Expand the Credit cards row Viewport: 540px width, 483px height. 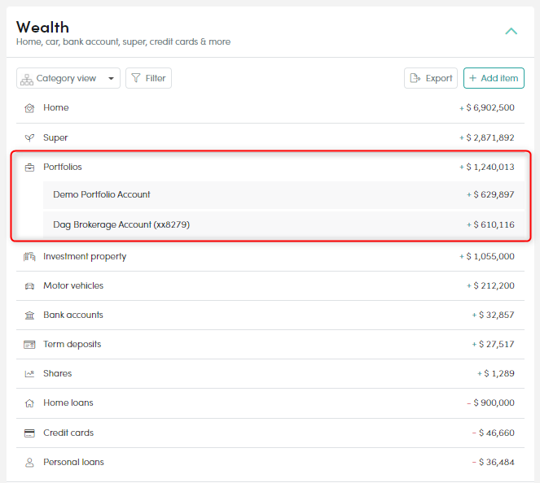pos(270,433)
